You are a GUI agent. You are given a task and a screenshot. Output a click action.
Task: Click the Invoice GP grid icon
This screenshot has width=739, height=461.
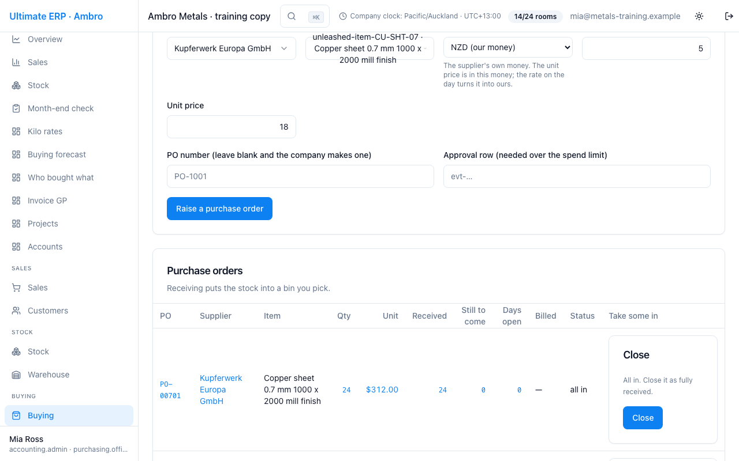click(16, 201)
